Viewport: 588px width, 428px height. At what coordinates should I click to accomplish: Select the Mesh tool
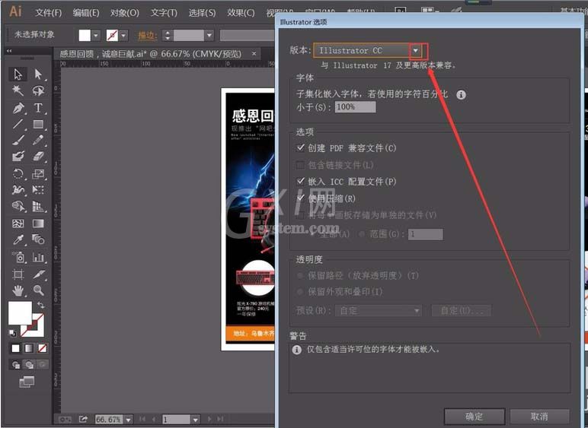tap(18, 224)
